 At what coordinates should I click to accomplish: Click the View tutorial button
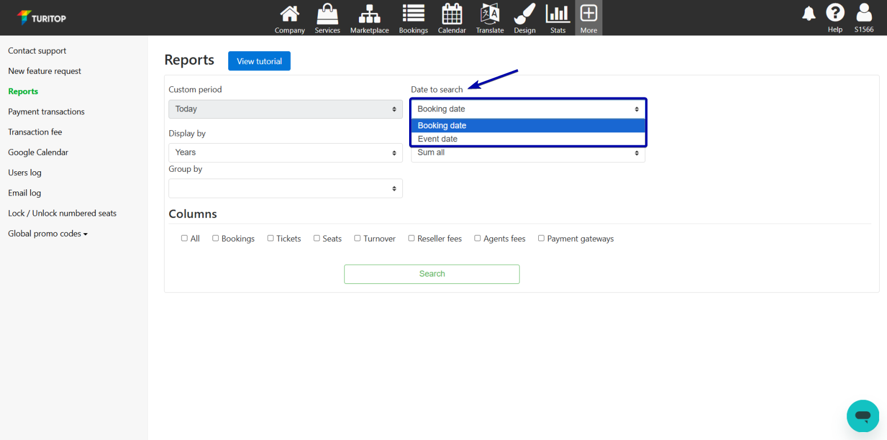(x=259, y=61)
